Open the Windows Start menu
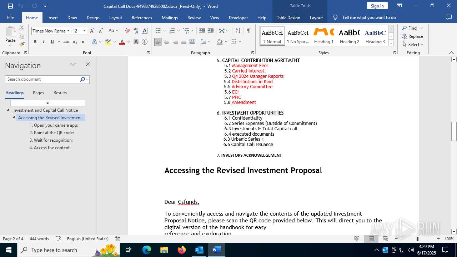 point(9,250)
